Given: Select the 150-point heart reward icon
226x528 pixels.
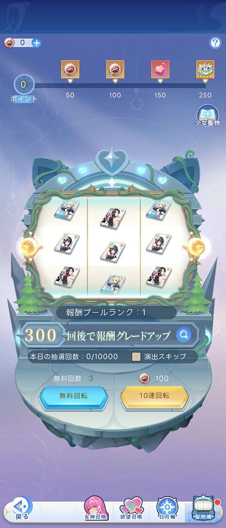Looking at the screenshot, I should tap(160, 68).
